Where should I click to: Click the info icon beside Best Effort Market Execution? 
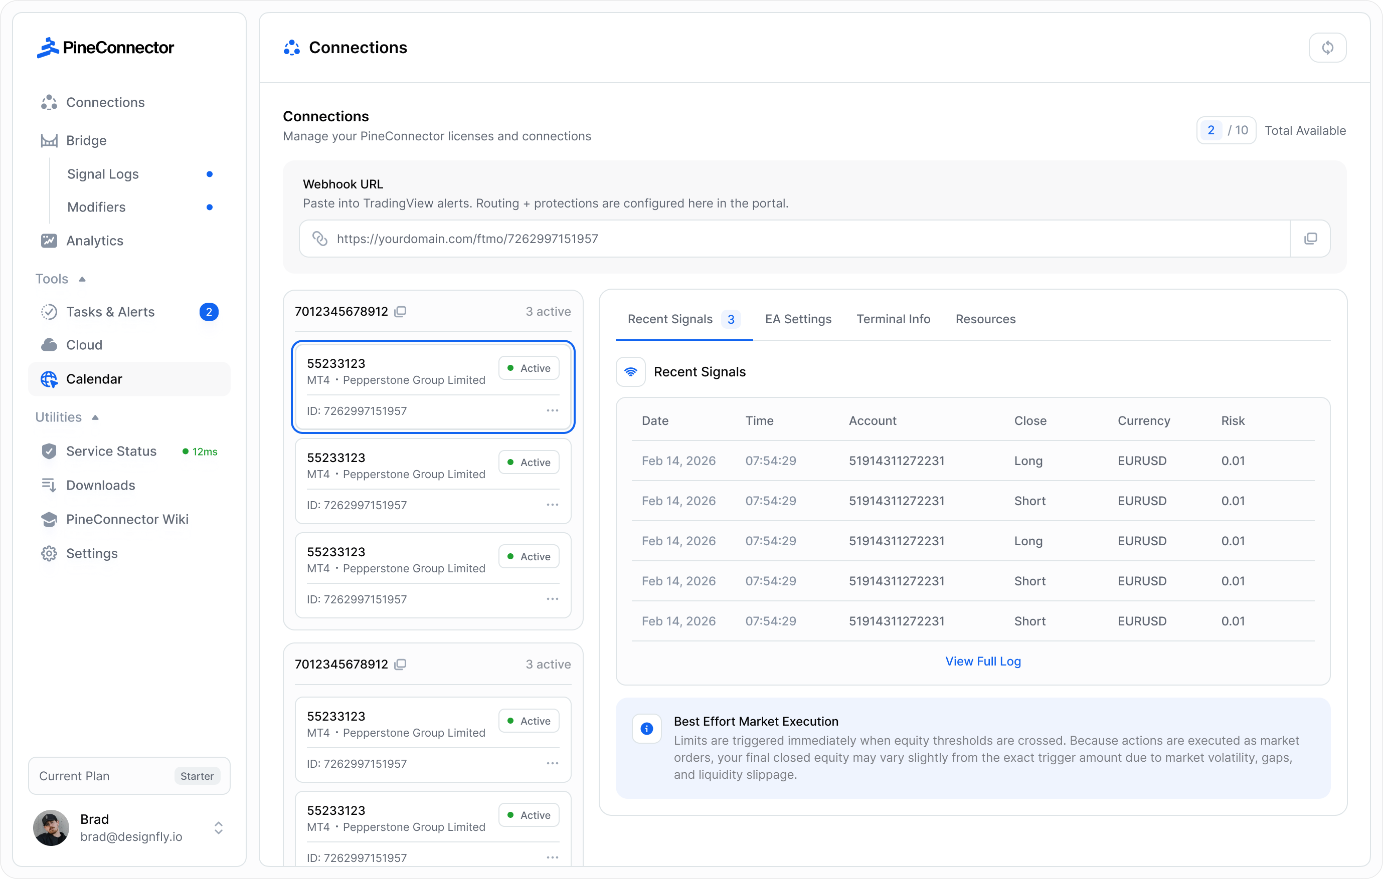click(646, 729)
